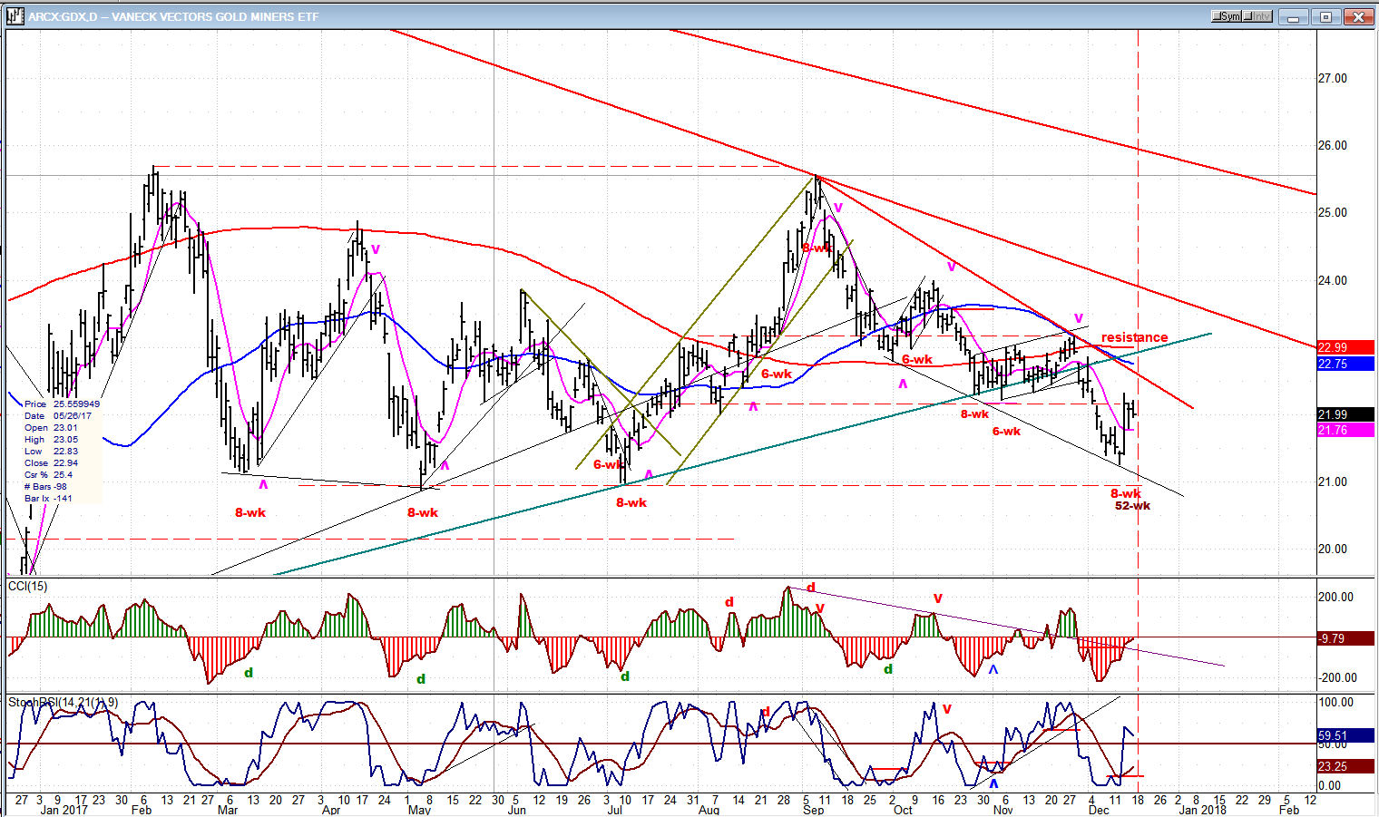Click the black 21.99 last price marker
Viewport: 1379px width, 817px height.
(x=1345, y=414)
